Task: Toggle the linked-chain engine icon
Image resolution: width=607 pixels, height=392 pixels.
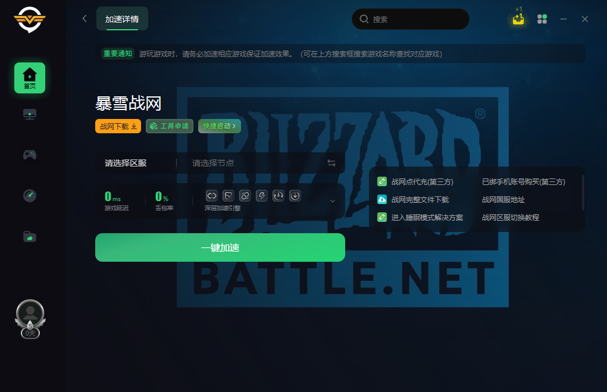Action: (212, 196)
